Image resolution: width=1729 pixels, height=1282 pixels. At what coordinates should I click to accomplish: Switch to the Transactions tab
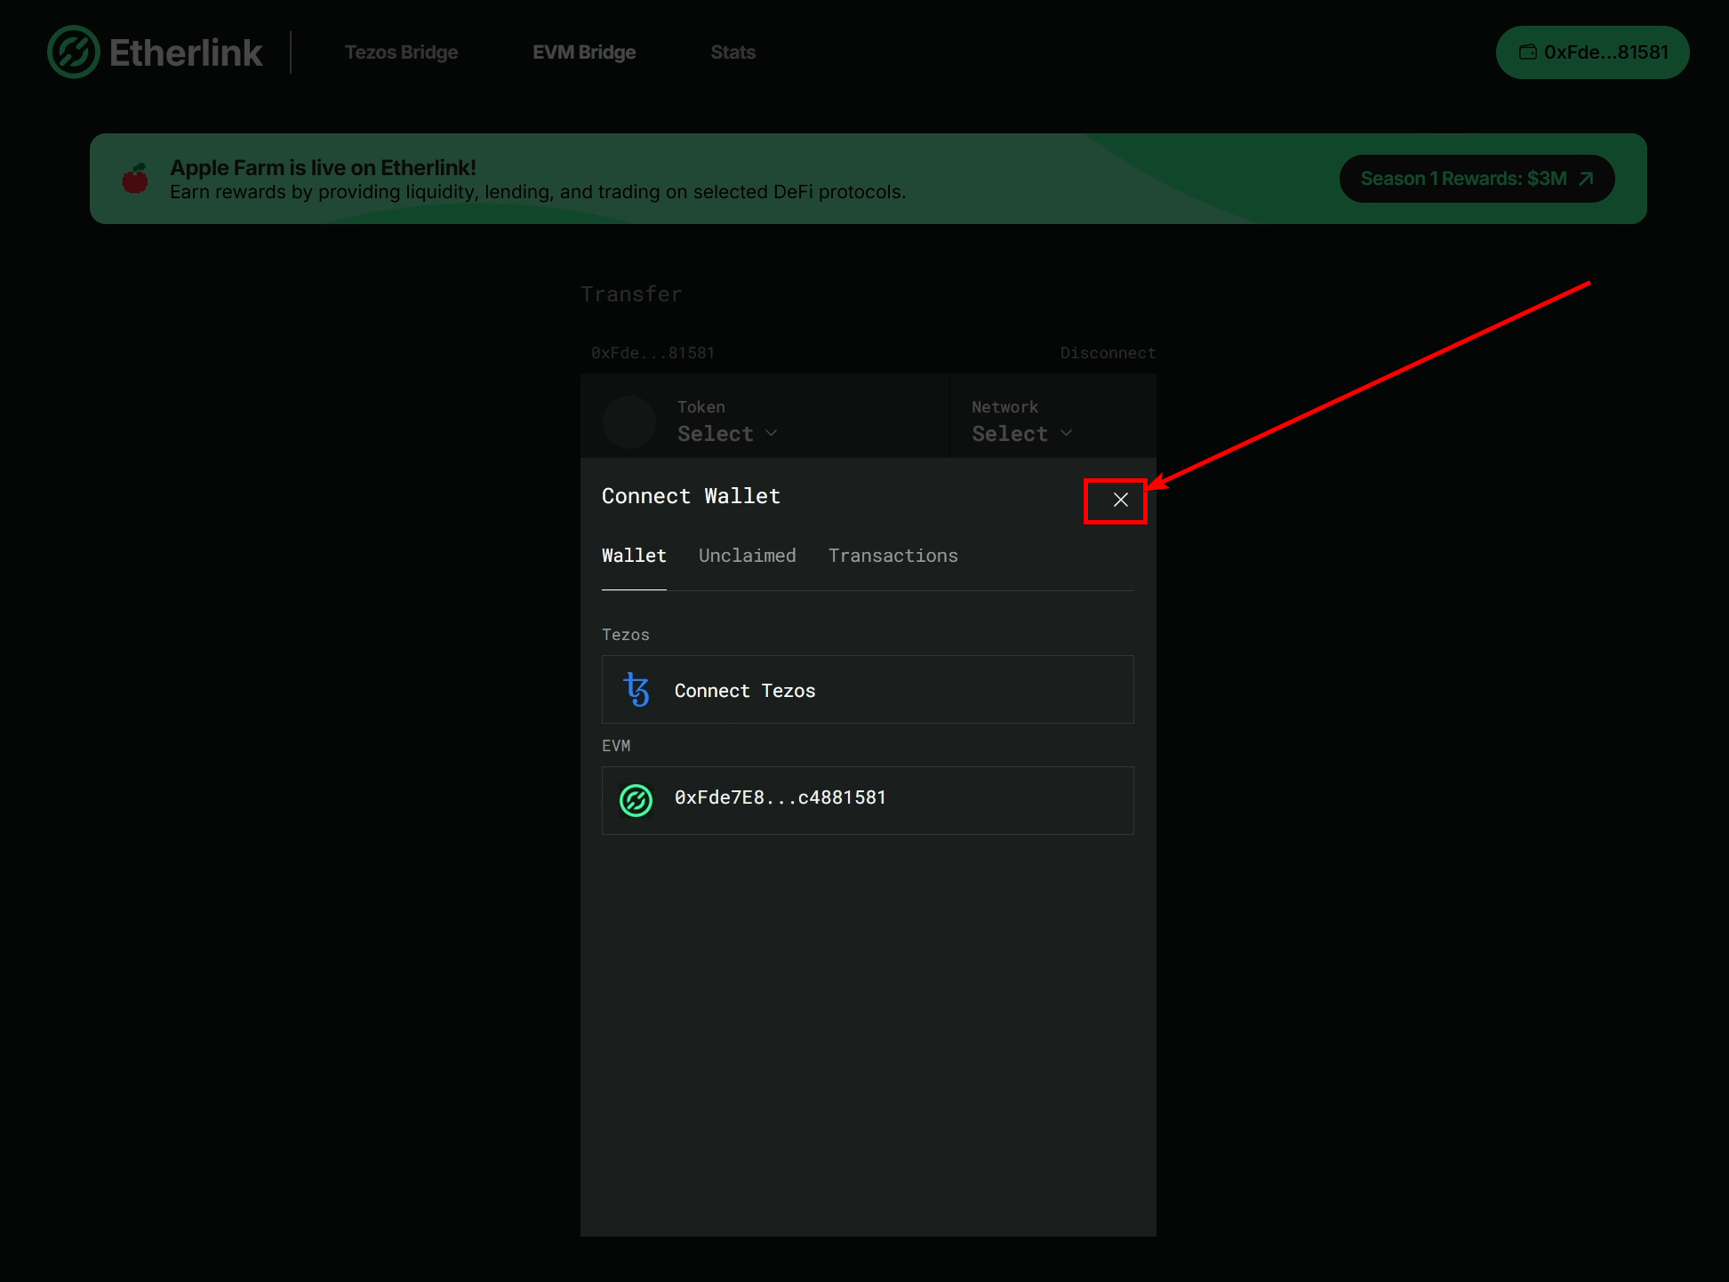pos(893,556)
